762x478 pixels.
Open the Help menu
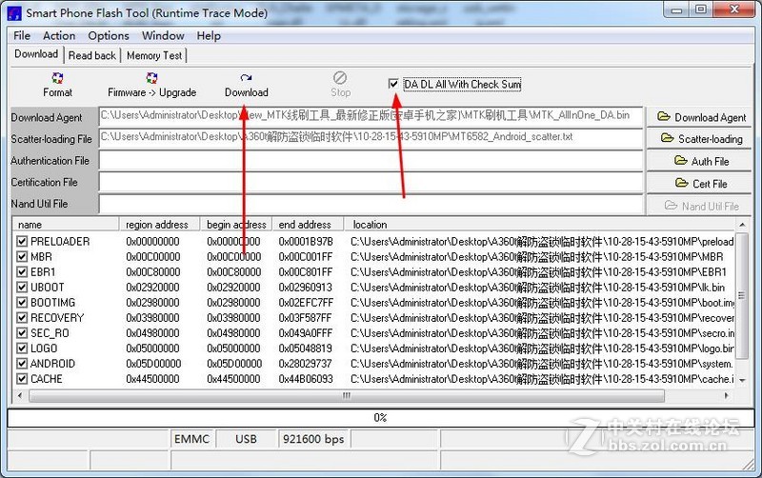pos(209,35)
